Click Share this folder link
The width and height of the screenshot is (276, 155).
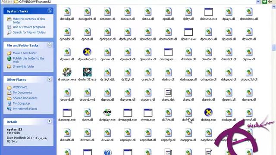(x=24, y=66)
